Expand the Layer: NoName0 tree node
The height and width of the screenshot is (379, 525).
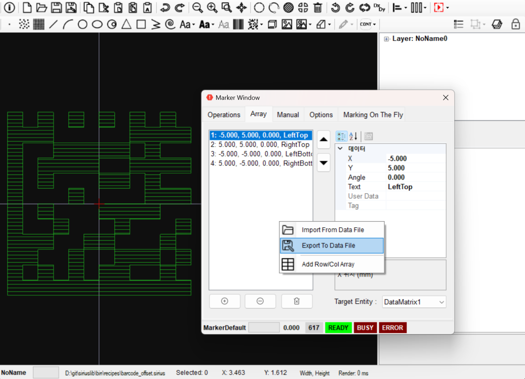386,39
